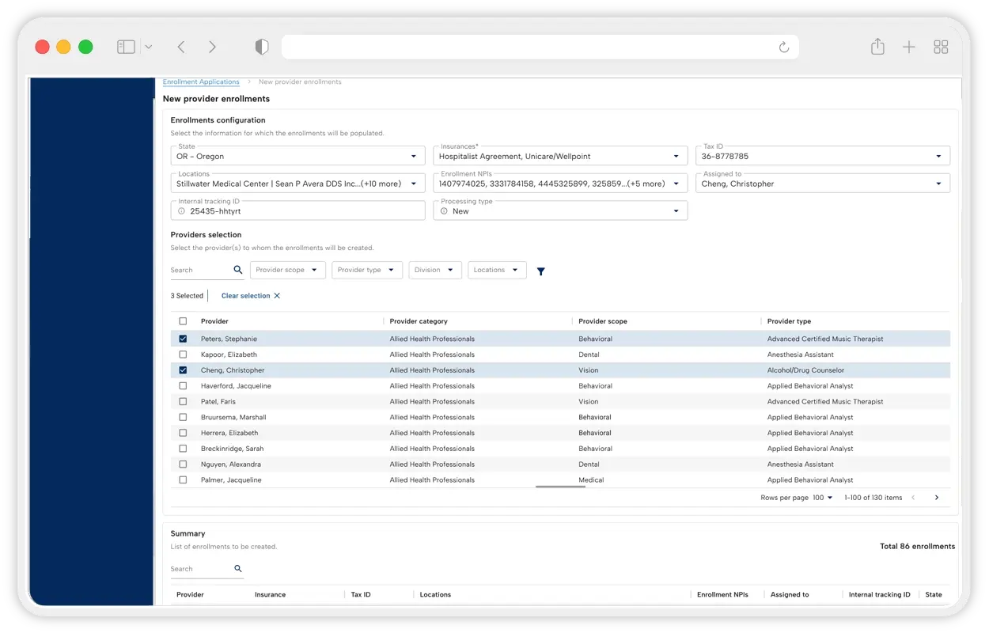The width and height of the screenshot is (989, 633).
Task: Click the new tab plus icon
Action: (x=909, y=47)
